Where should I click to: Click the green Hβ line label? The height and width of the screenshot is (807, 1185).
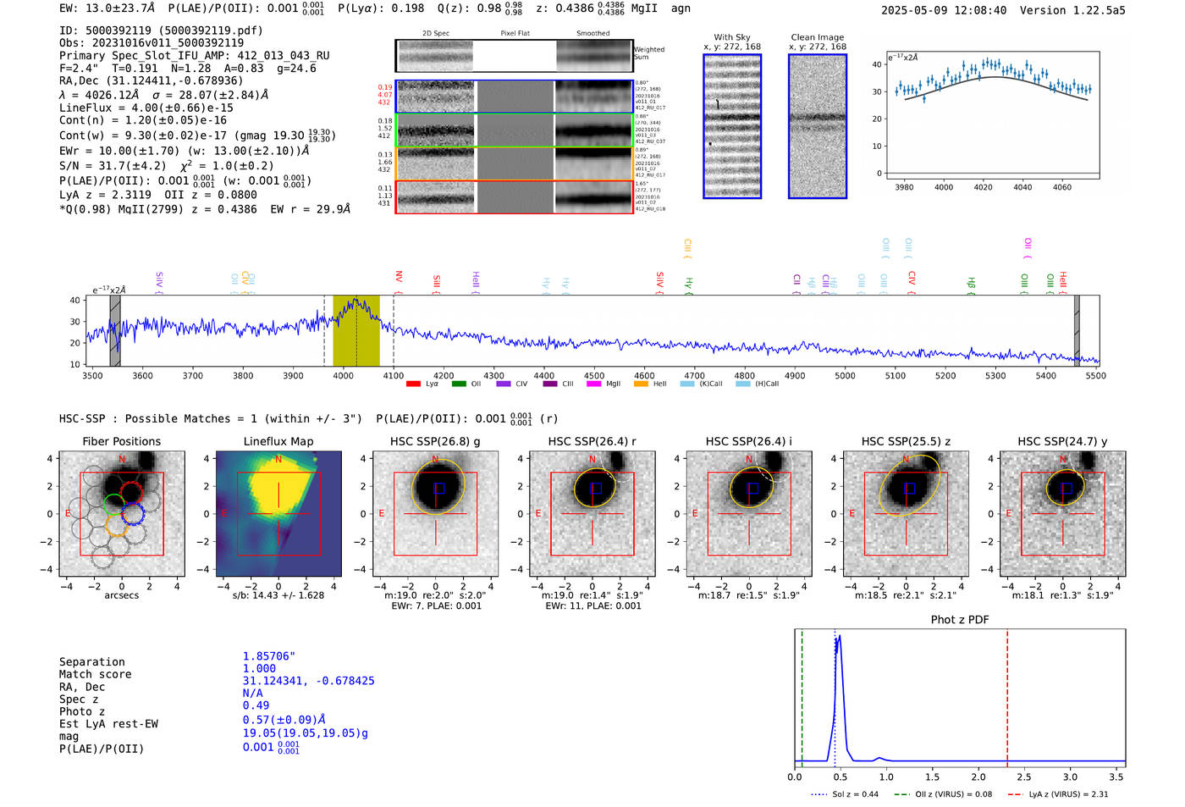point(972,284)
